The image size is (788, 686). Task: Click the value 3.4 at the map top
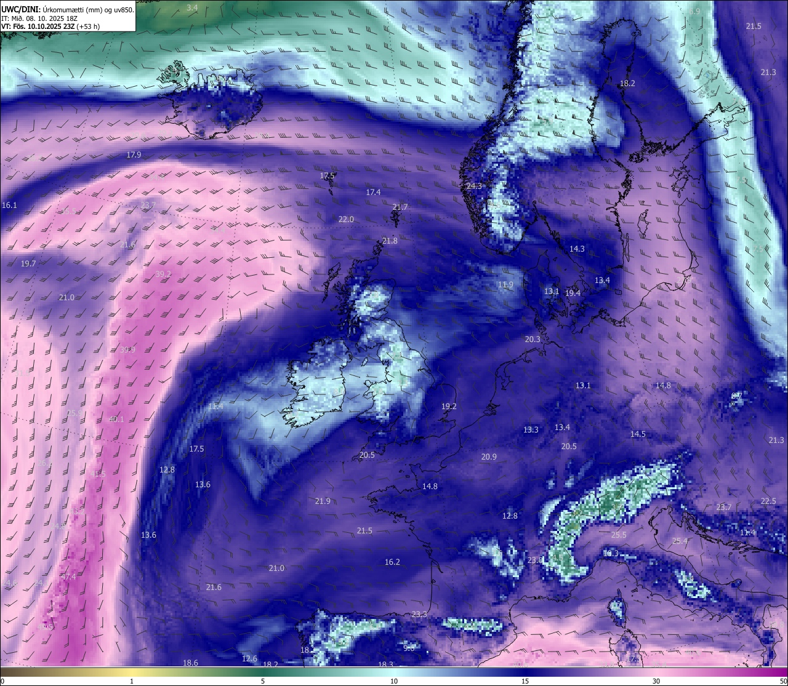pos(192,7)
